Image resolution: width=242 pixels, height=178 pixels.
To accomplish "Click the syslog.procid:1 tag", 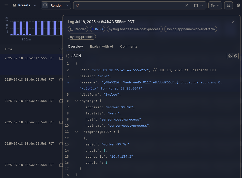I will (82, 37).
